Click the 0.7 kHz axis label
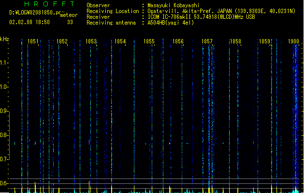Viewport: 304px width, 193px height. point(4,159)
